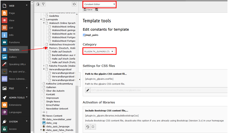The height and width of the screenshot is (133, 228).
Task: Click the Save button
Action: 88,10
